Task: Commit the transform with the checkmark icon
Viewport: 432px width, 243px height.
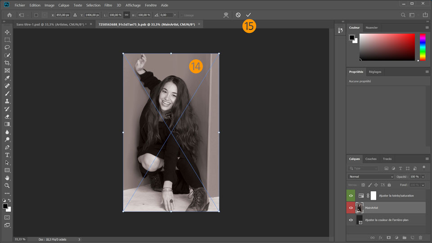Action: click(248, 15)
